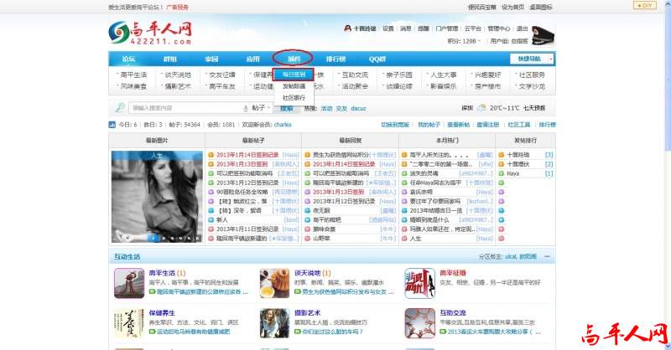Click the green post icon under 保健养生
671x350 pixels.
click(152, 332)
